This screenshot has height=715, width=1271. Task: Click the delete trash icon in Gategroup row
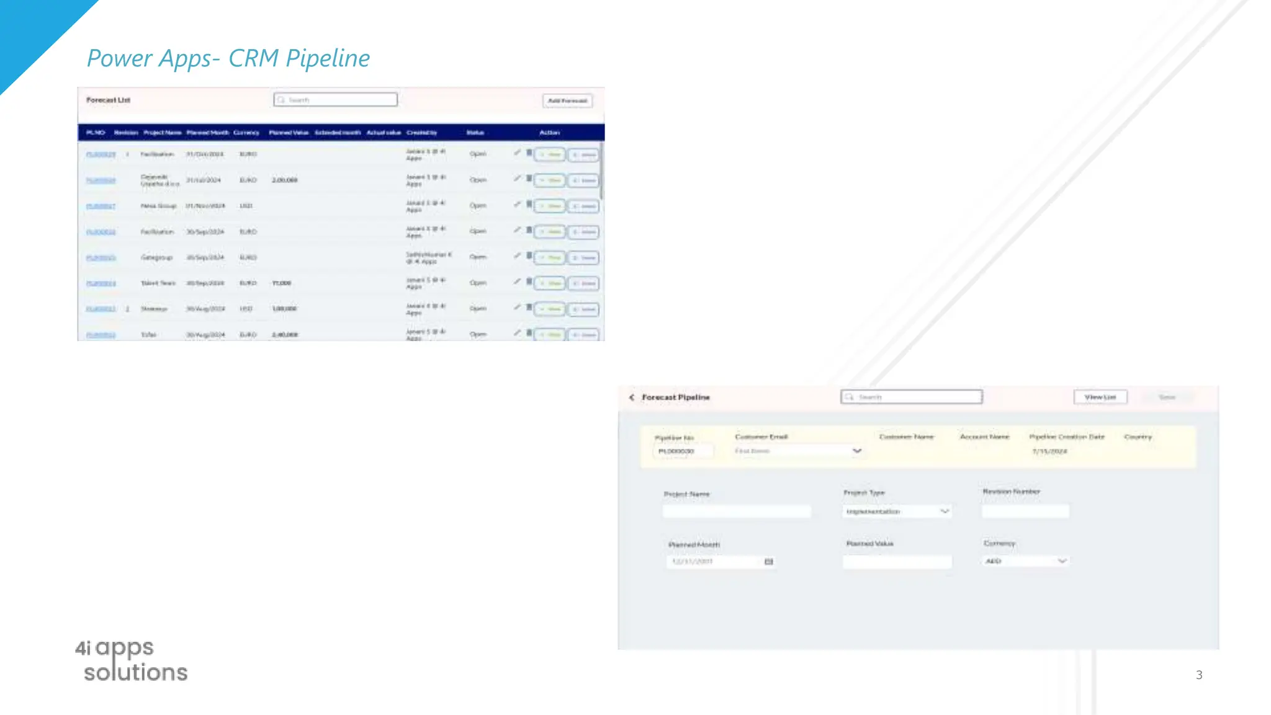click(529, 255)
